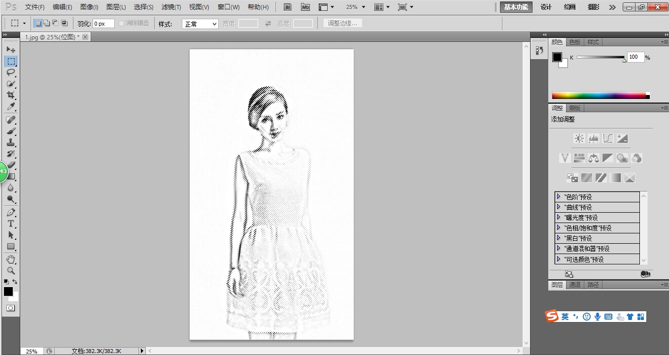Image resolution: width=669 pixels, height=355 pixels.
Task: Switch to the 通道 tab
Action: tap(574, 285)
